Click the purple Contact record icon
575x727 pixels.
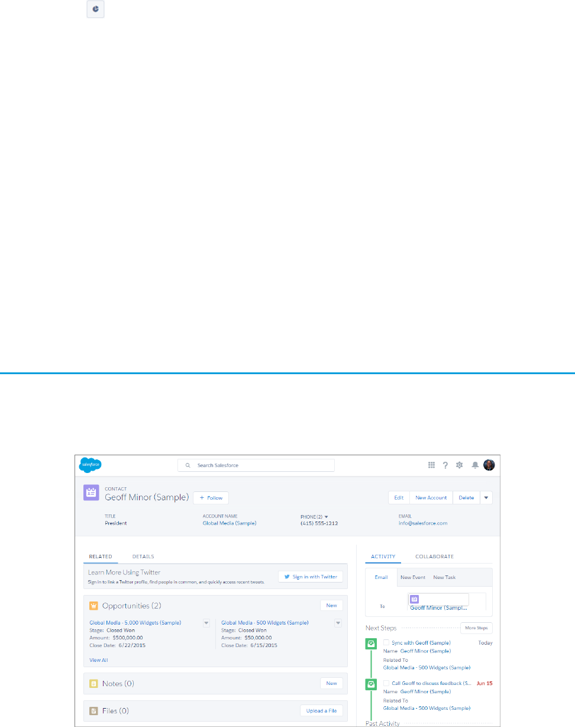pos(91,494)
